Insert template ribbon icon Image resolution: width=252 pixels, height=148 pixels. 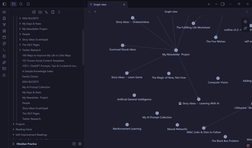pos(4,44)
